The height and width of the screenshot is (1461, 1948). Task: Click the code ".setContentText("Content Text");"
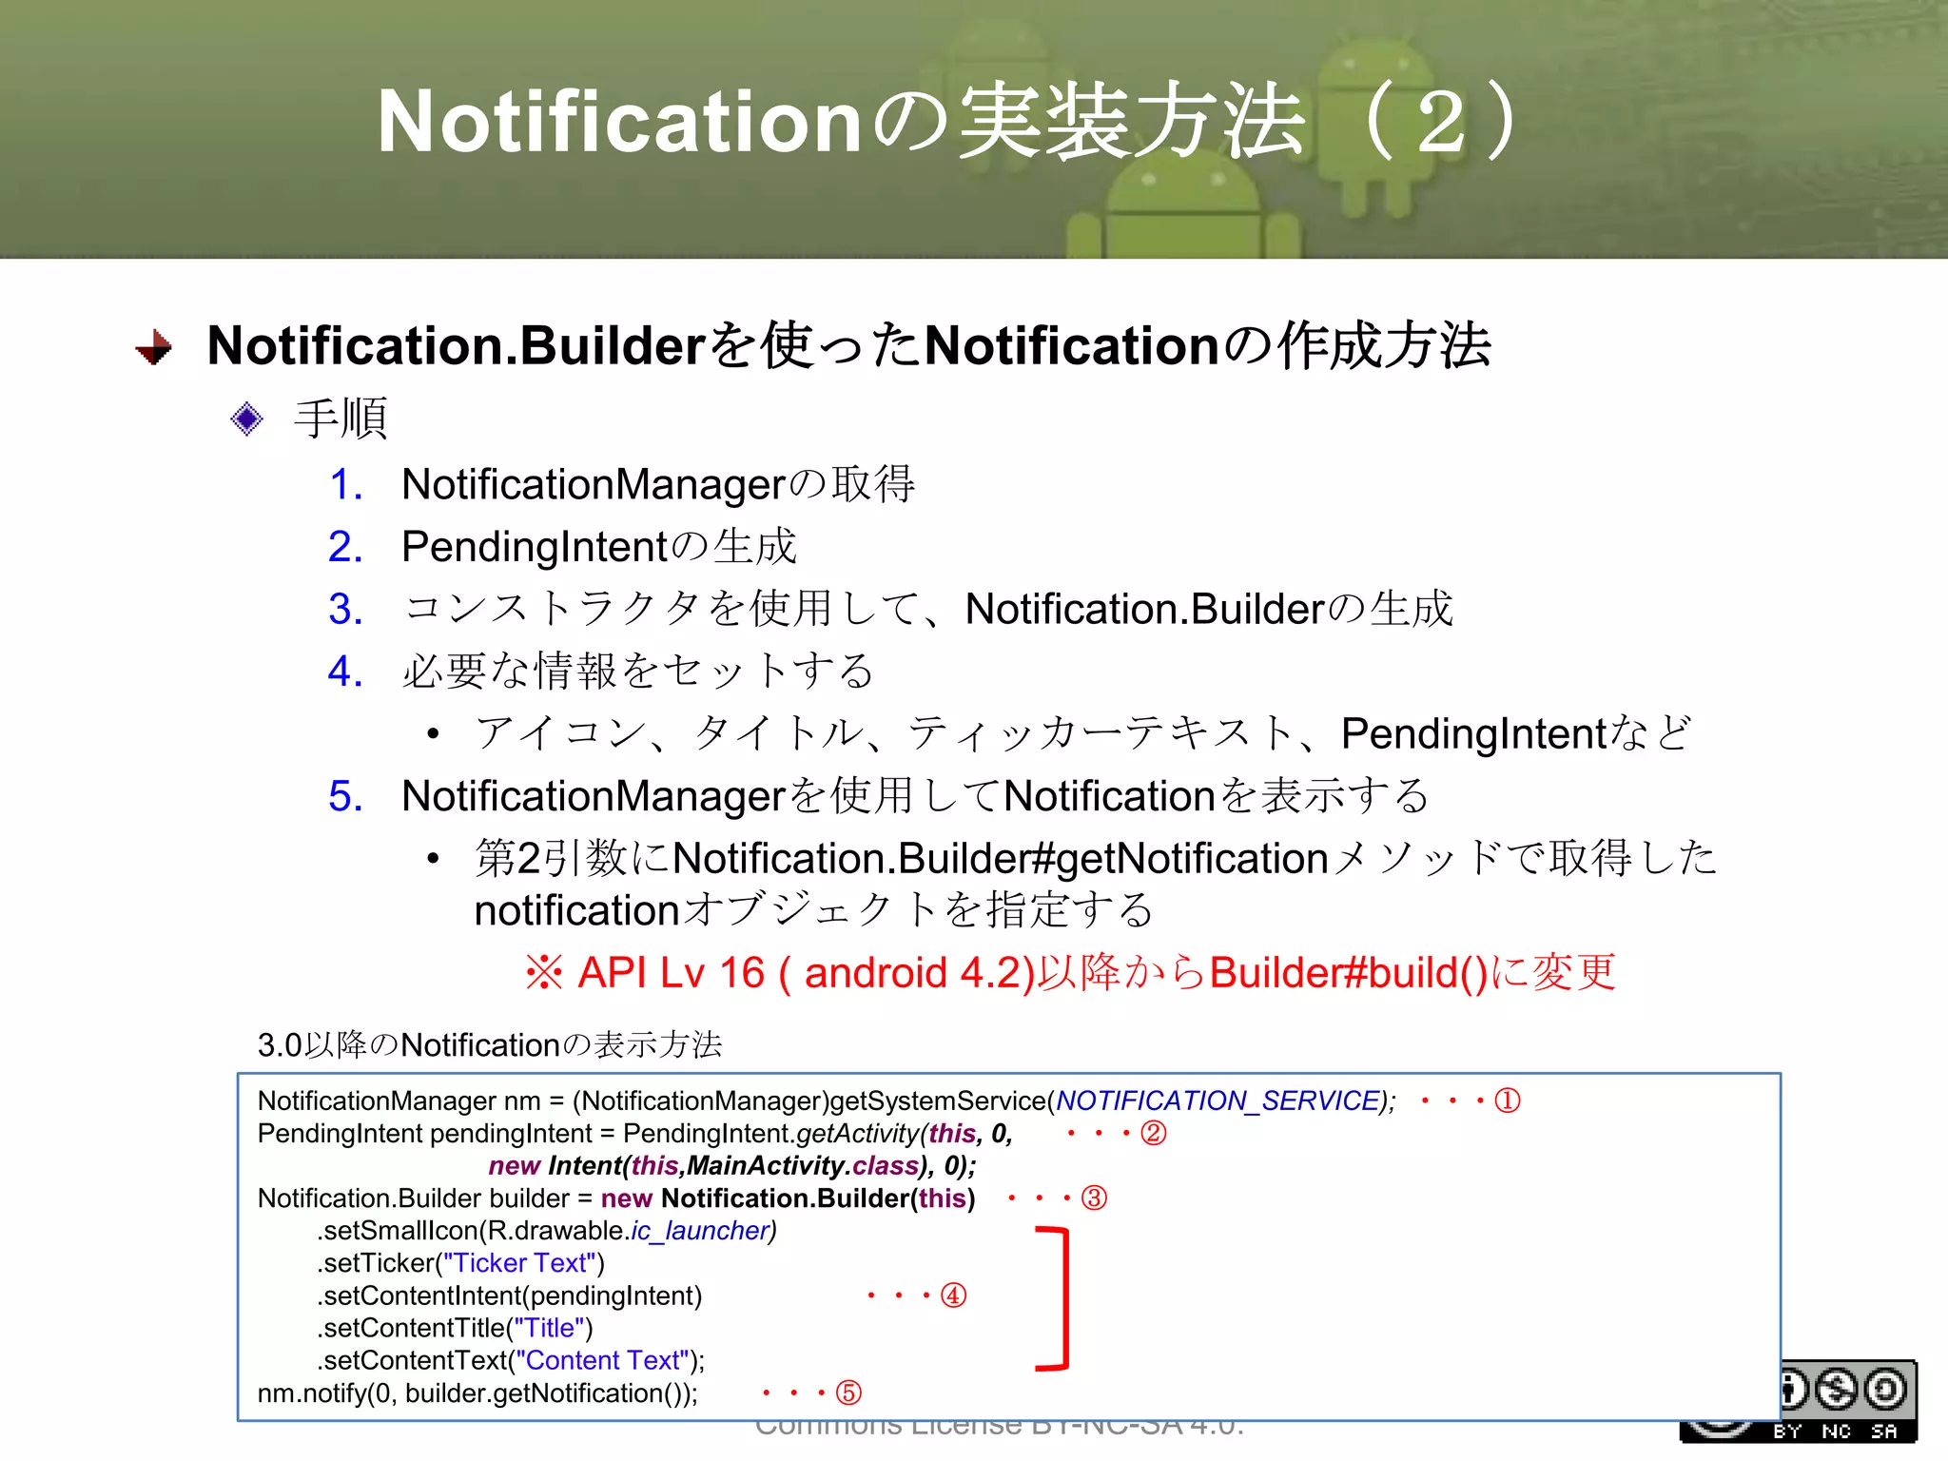(511, 1360)
